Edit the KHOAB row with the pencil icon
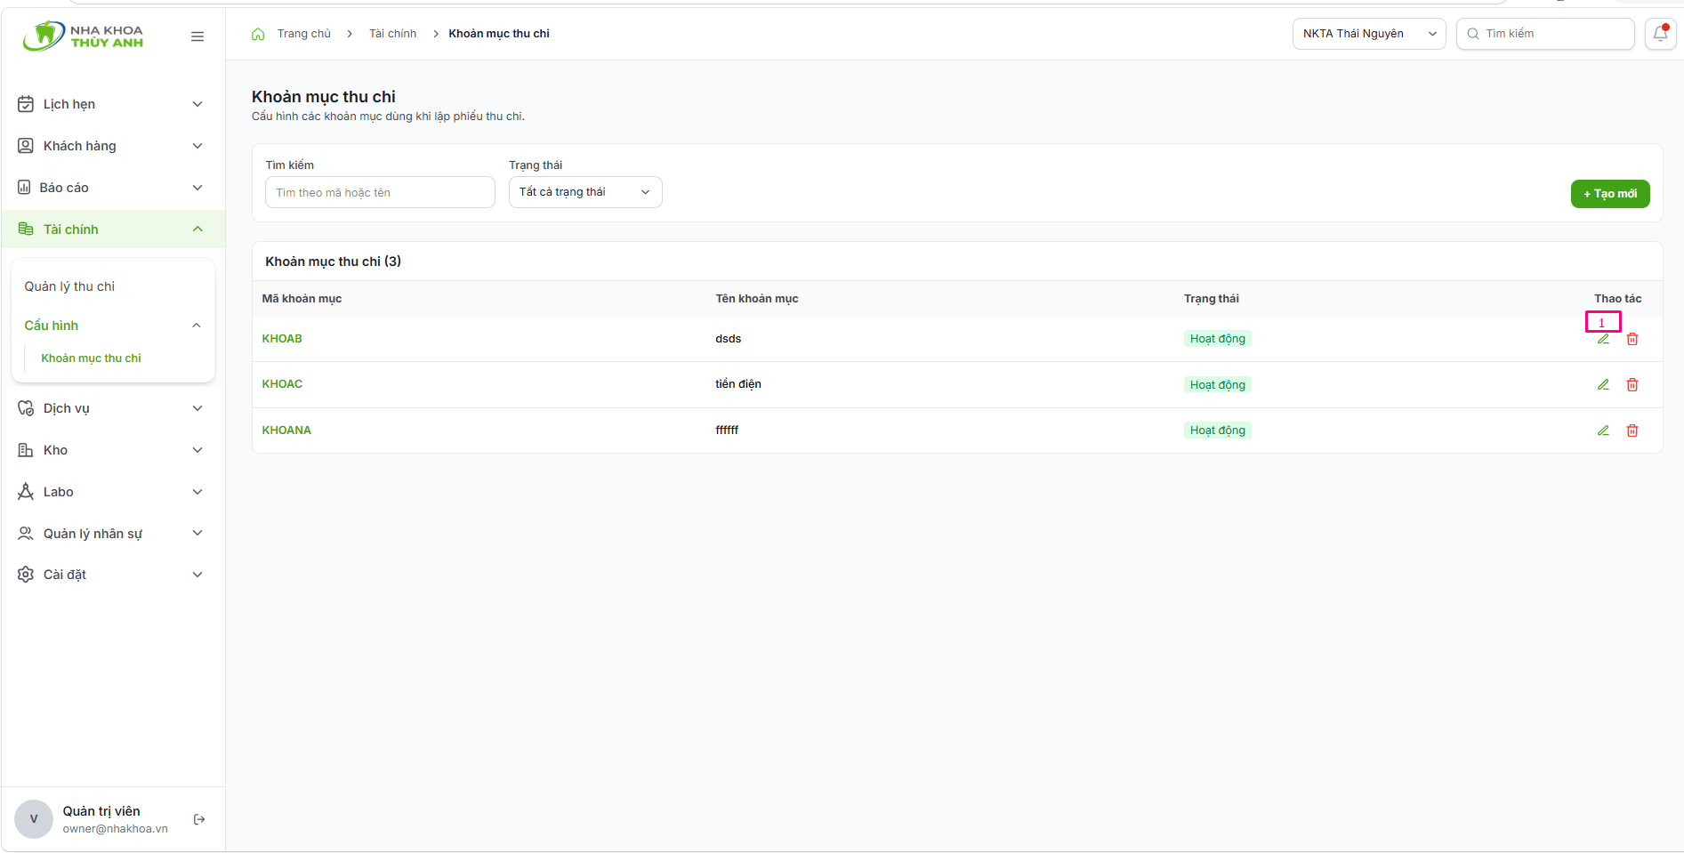 point(1603,339)
